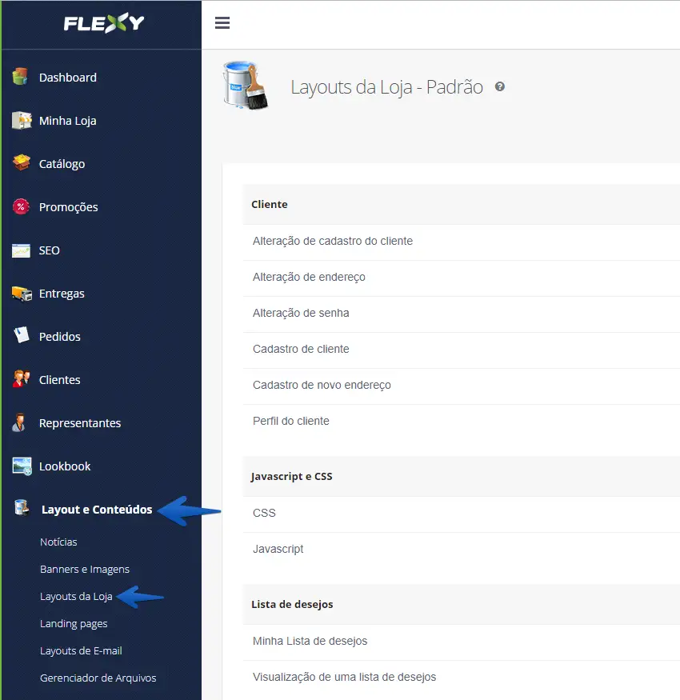Screen dimensions: 680x700
Task: Open Alteração de cadastro do cliente layout
Action: coord(462,241)
